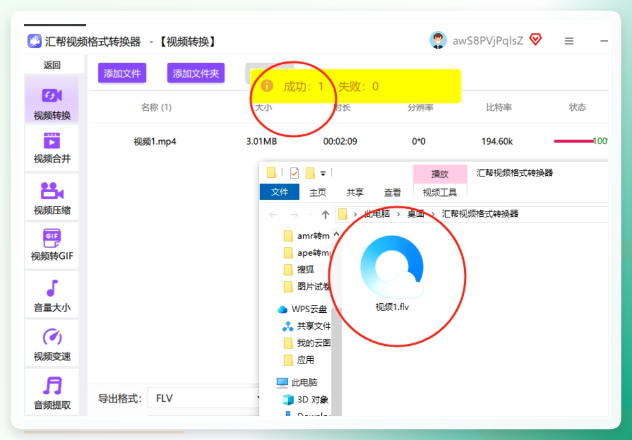The height and width of the screenshot is (440, 632).
Task: Click the WPS云盘 cloud icon
Action: pos(282,309)
